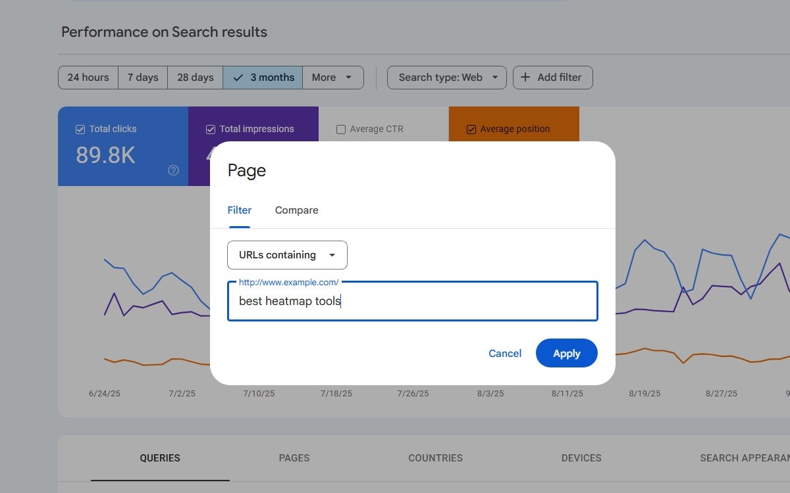Viewport: 790px width, 493px height.
Task: Select the 7 days date range
Action: (x=142, y=77)
